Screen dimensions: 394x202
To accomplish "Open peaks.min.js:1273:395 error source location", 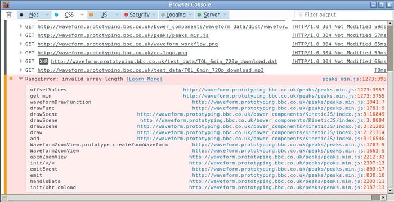I will [354, 79].
